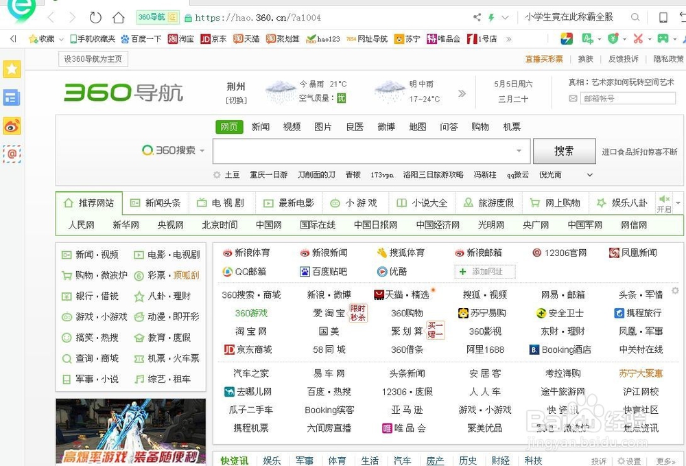Click the 搜索 search button
This screenshot has width=686, height=466.
tap(565, 151)
